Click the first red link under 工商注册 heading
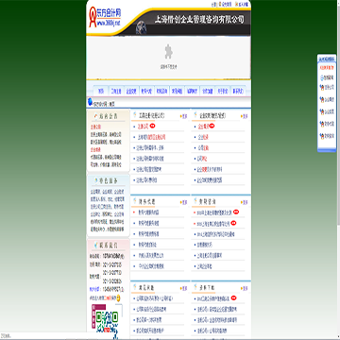340x340 pixels. 143,127
